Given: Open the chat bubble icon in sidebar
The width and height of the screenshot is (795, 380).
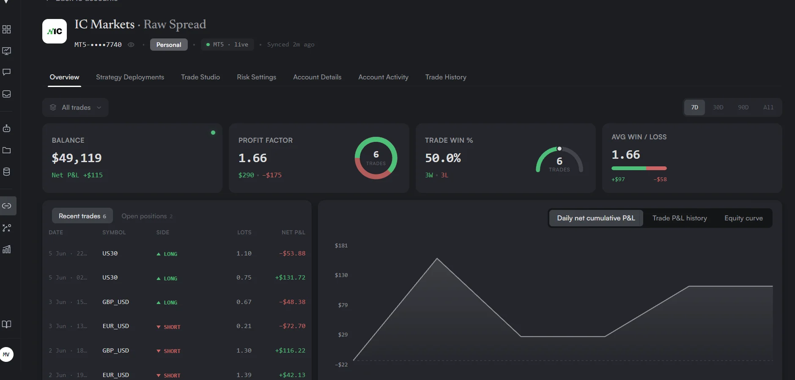Looking at the screenshot, I should (x=7, y=72).
